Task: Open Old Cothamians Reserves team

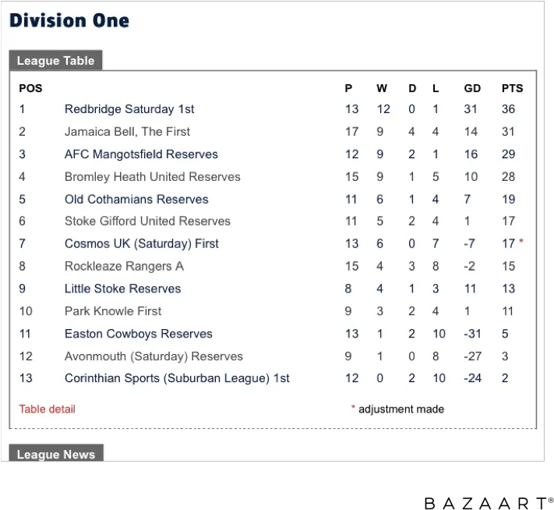Action: pyautogui.click(x=136, y=199)
